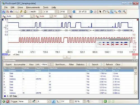Click the horizontal waveform scrollbar thumb
Viewport: 140px width, 105px height.
click(x=67, y=57)
